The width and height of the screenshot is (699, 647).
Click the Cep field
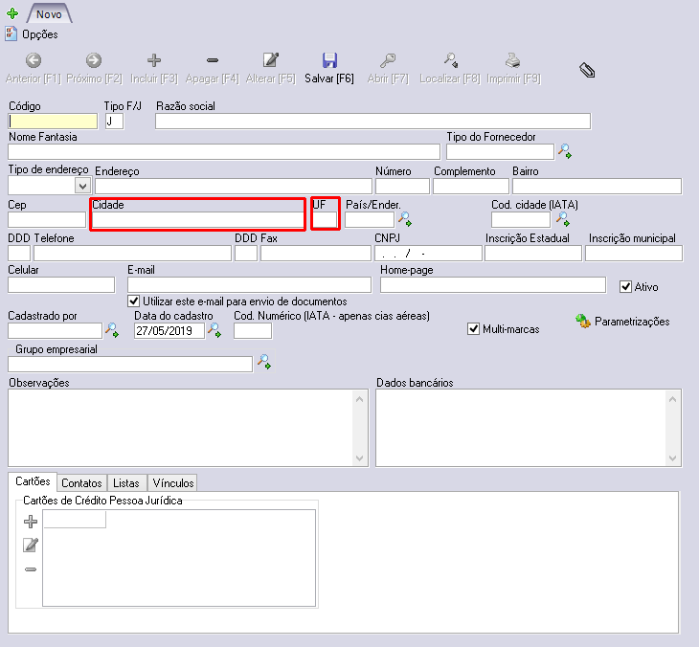click(x=47, y=220)
